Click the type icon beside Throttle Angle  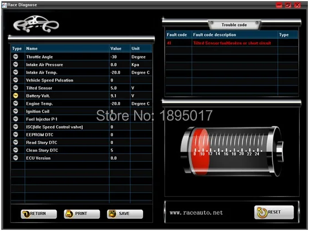(16, 57)
